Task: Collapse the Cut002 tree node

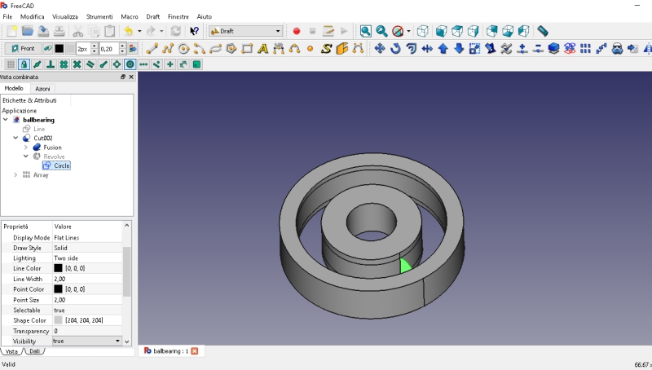Action: click(15, 138)
